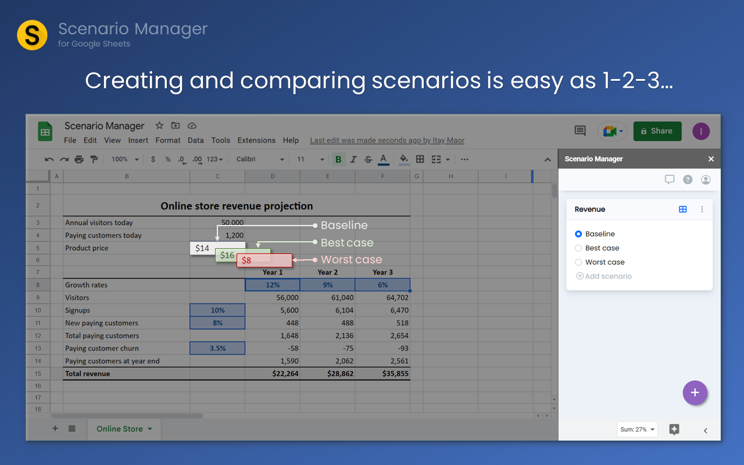Open comment history icon
744x465 pixels.
(580, 131)
